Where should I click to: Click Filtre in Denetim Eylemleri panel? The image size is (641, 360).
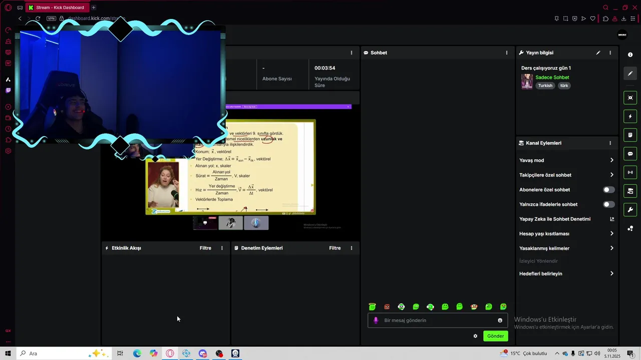coord(335,248)
